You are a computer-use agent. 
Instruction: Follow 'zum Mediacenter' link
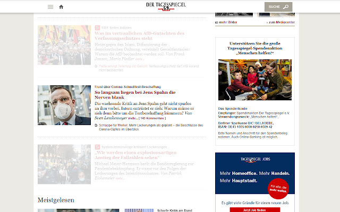pyautogui.click(x=282, y=22)
